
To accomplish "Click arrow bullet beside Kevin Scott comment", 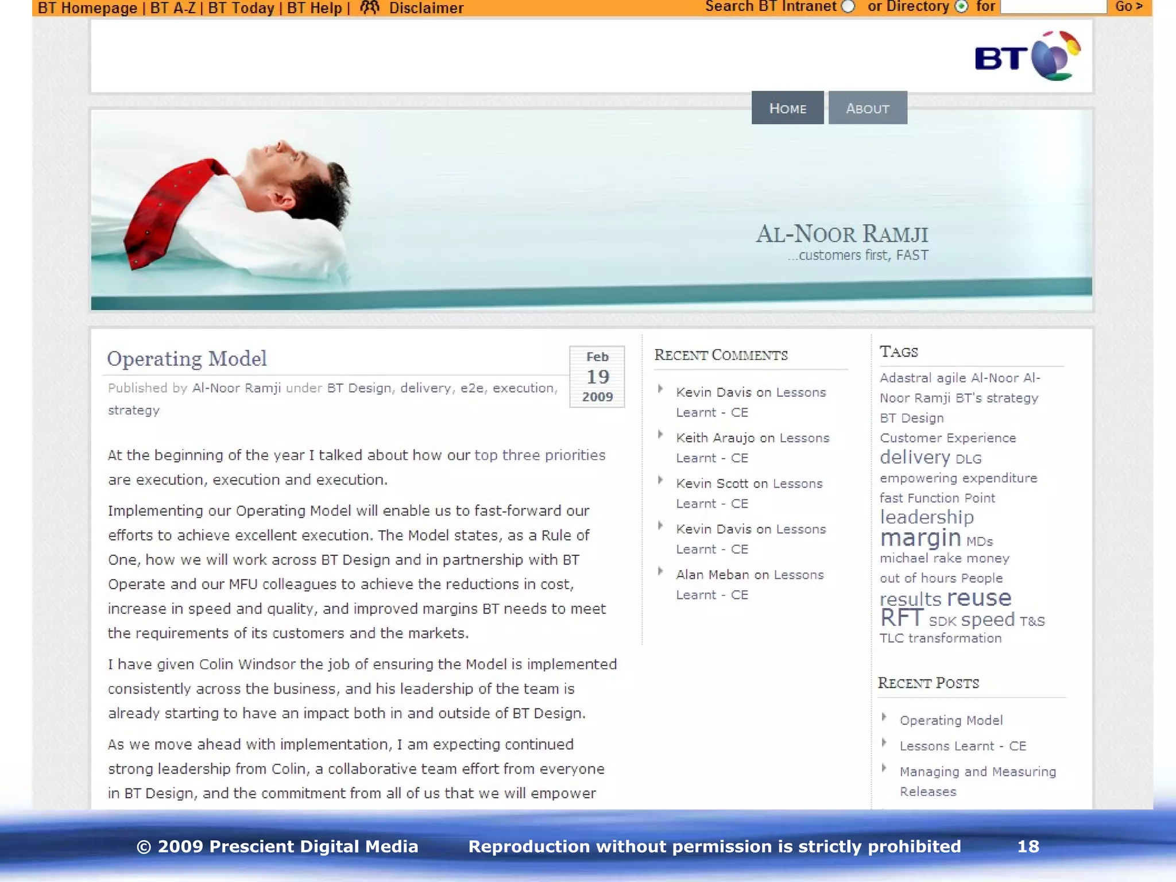I will [660, 480].
